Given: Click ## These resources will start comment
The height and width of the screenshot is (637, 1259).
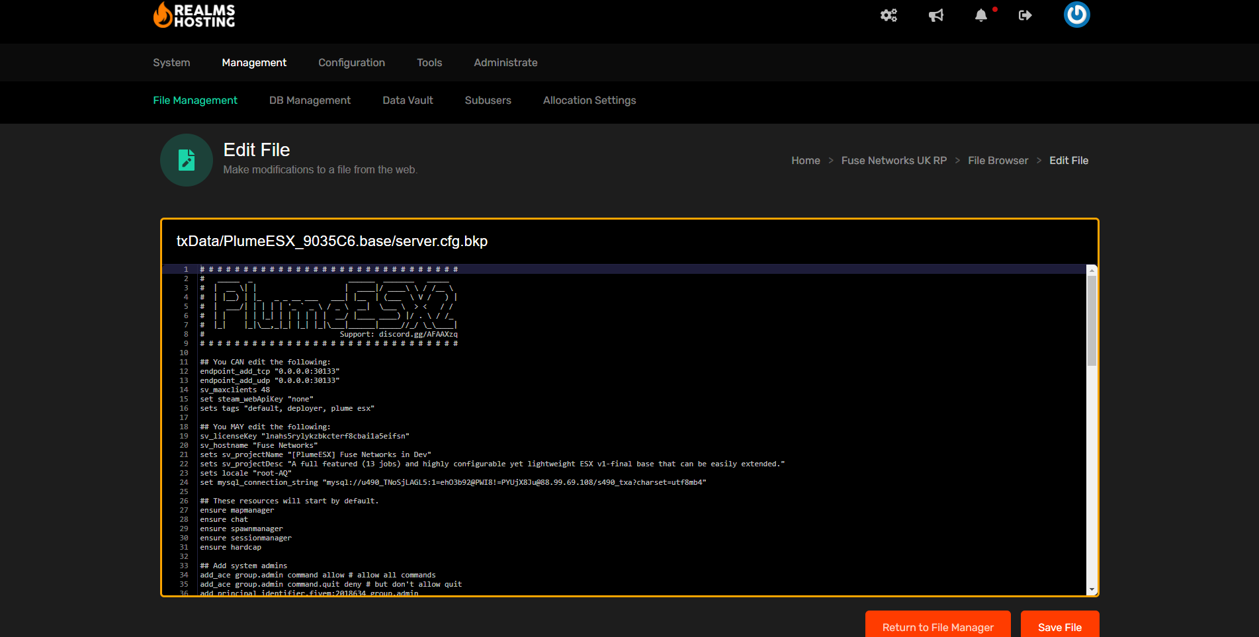Looking at the screenshot, I should (x=289, y=501).
